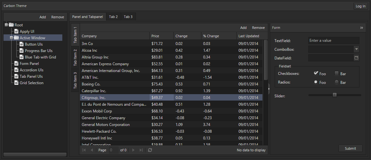This screenshot has height=160, width=371.
Task: Click Remove in the tree panel toolbar
Action: pos(58,17)
